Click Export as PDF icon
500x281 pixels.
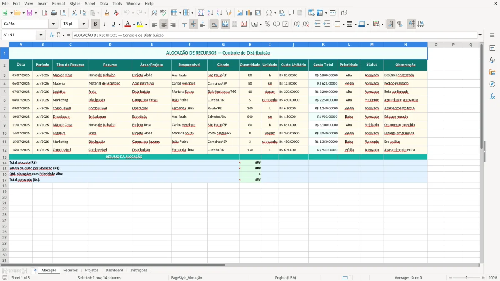coord(45,13)
